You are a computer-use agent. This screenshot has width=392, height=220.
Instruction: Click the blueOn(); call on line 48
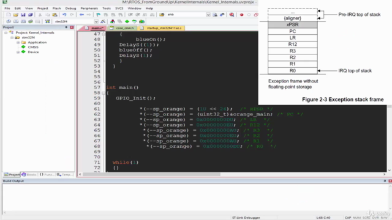pos(151,39)
